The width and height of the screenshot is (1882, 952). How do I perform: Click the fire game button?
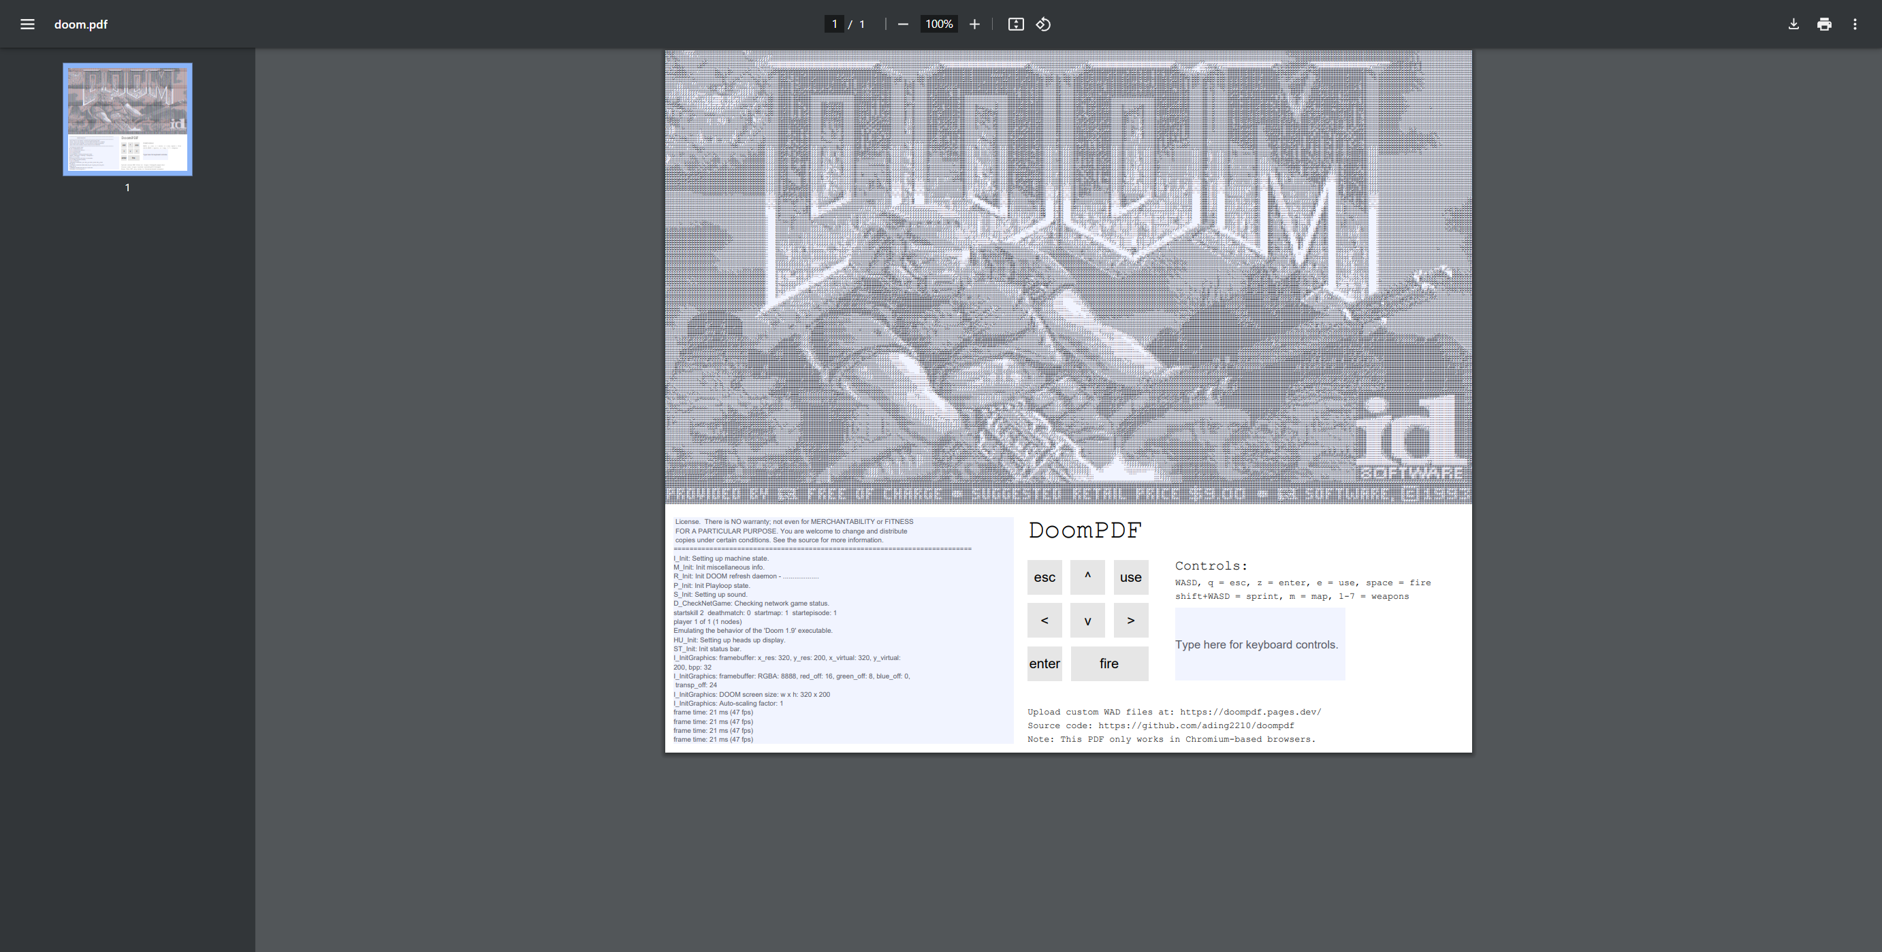point(1109,663)
